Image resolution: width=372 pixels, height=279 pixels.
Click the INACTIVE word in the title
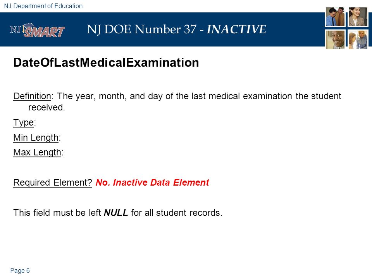click(x=236, y=29)
